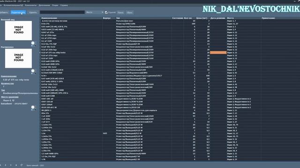Zoom the 'Внешний вид' image with magnifier

click(33, 43)
